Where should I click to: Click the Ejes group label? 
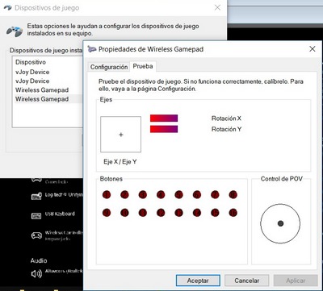click(106, 100)
